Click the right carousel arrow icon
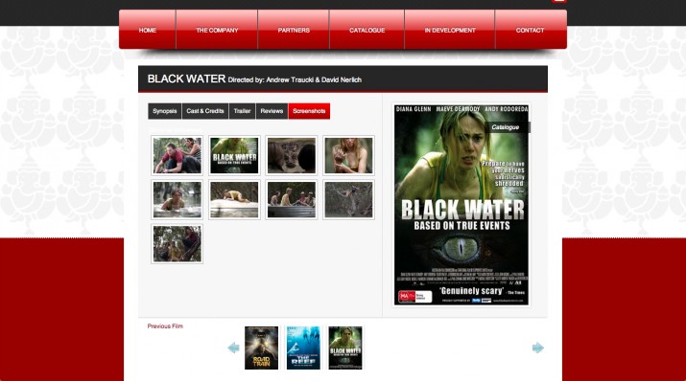 (537, 347)
